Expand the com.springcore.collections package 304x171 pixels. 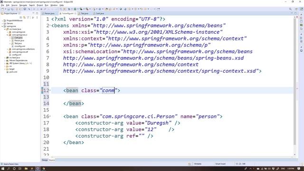point(8,49)
